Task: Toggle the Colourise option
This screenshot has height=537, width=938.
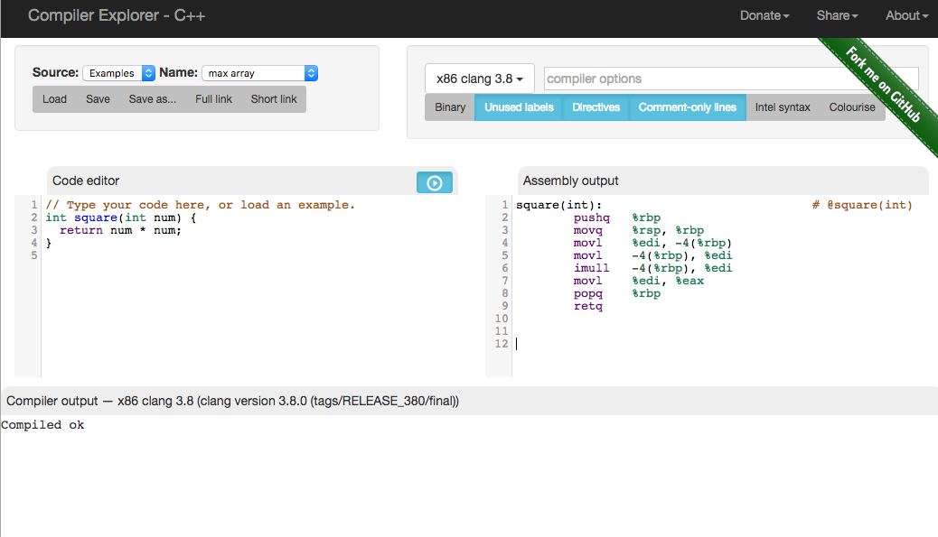Action: click(x=852, y=107)
